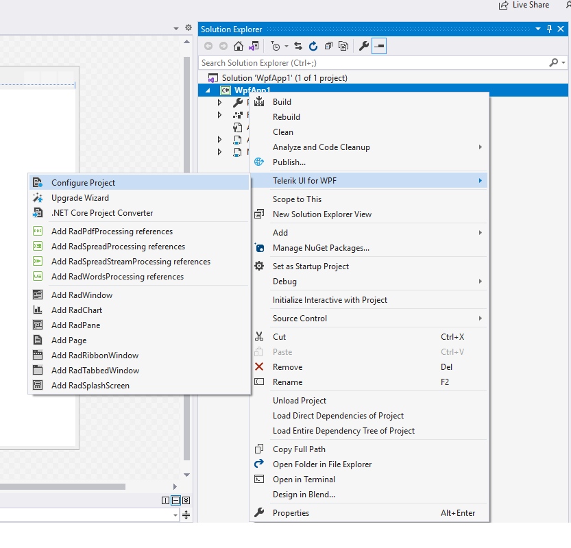Click the red X Remove icon
The width and height of the screenshot is (571, 548).
pyautogui.click(x=259, y=366)
